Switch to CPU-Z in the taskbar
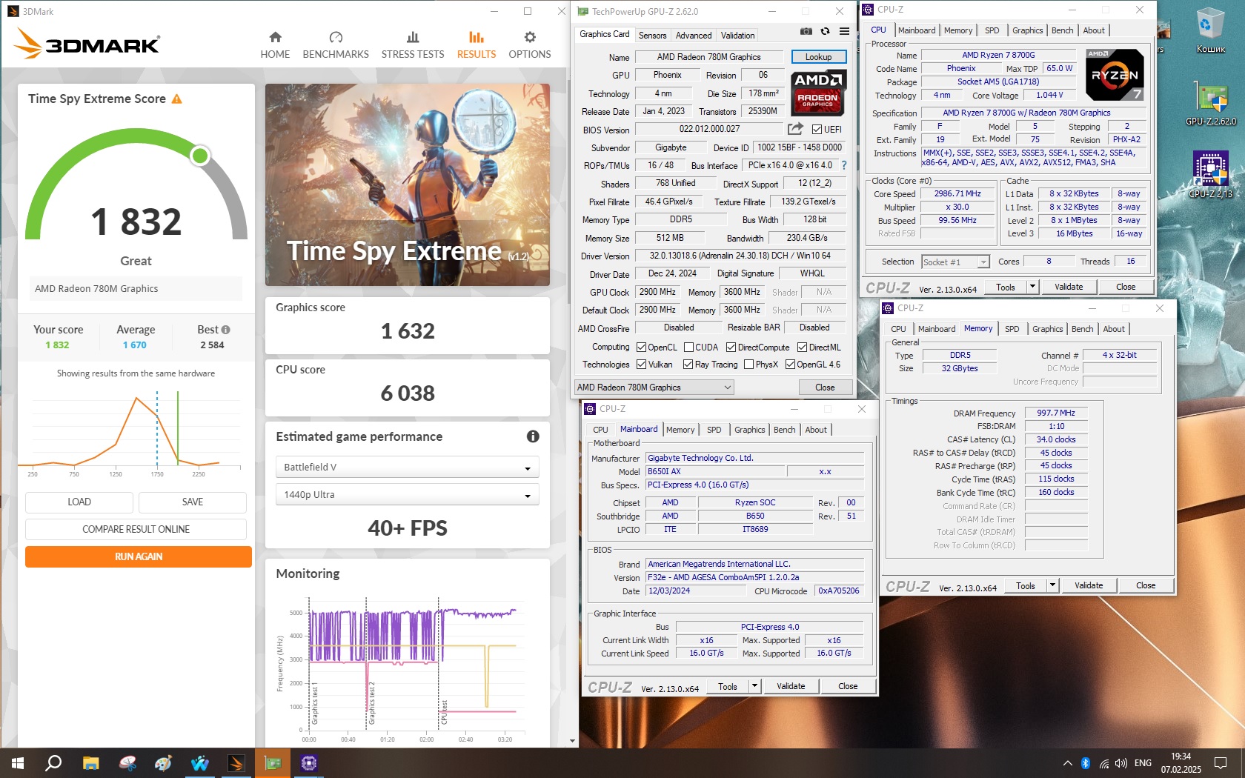The height and width of the screenshot is (778, 1245). click(x=309, y=762)
